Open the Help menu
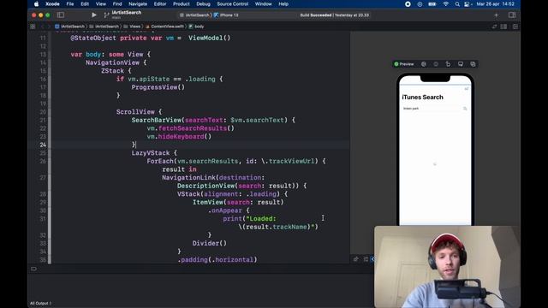Screen dimensions: 548x308 pos(283,4)
